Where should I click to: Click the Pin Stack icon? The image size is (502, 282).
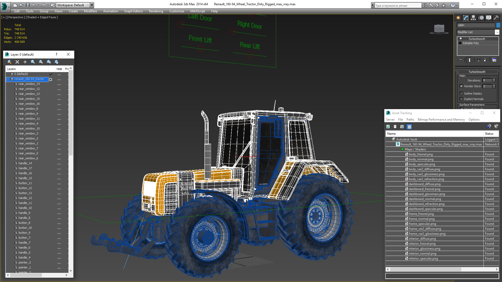(x=460, y=60)
